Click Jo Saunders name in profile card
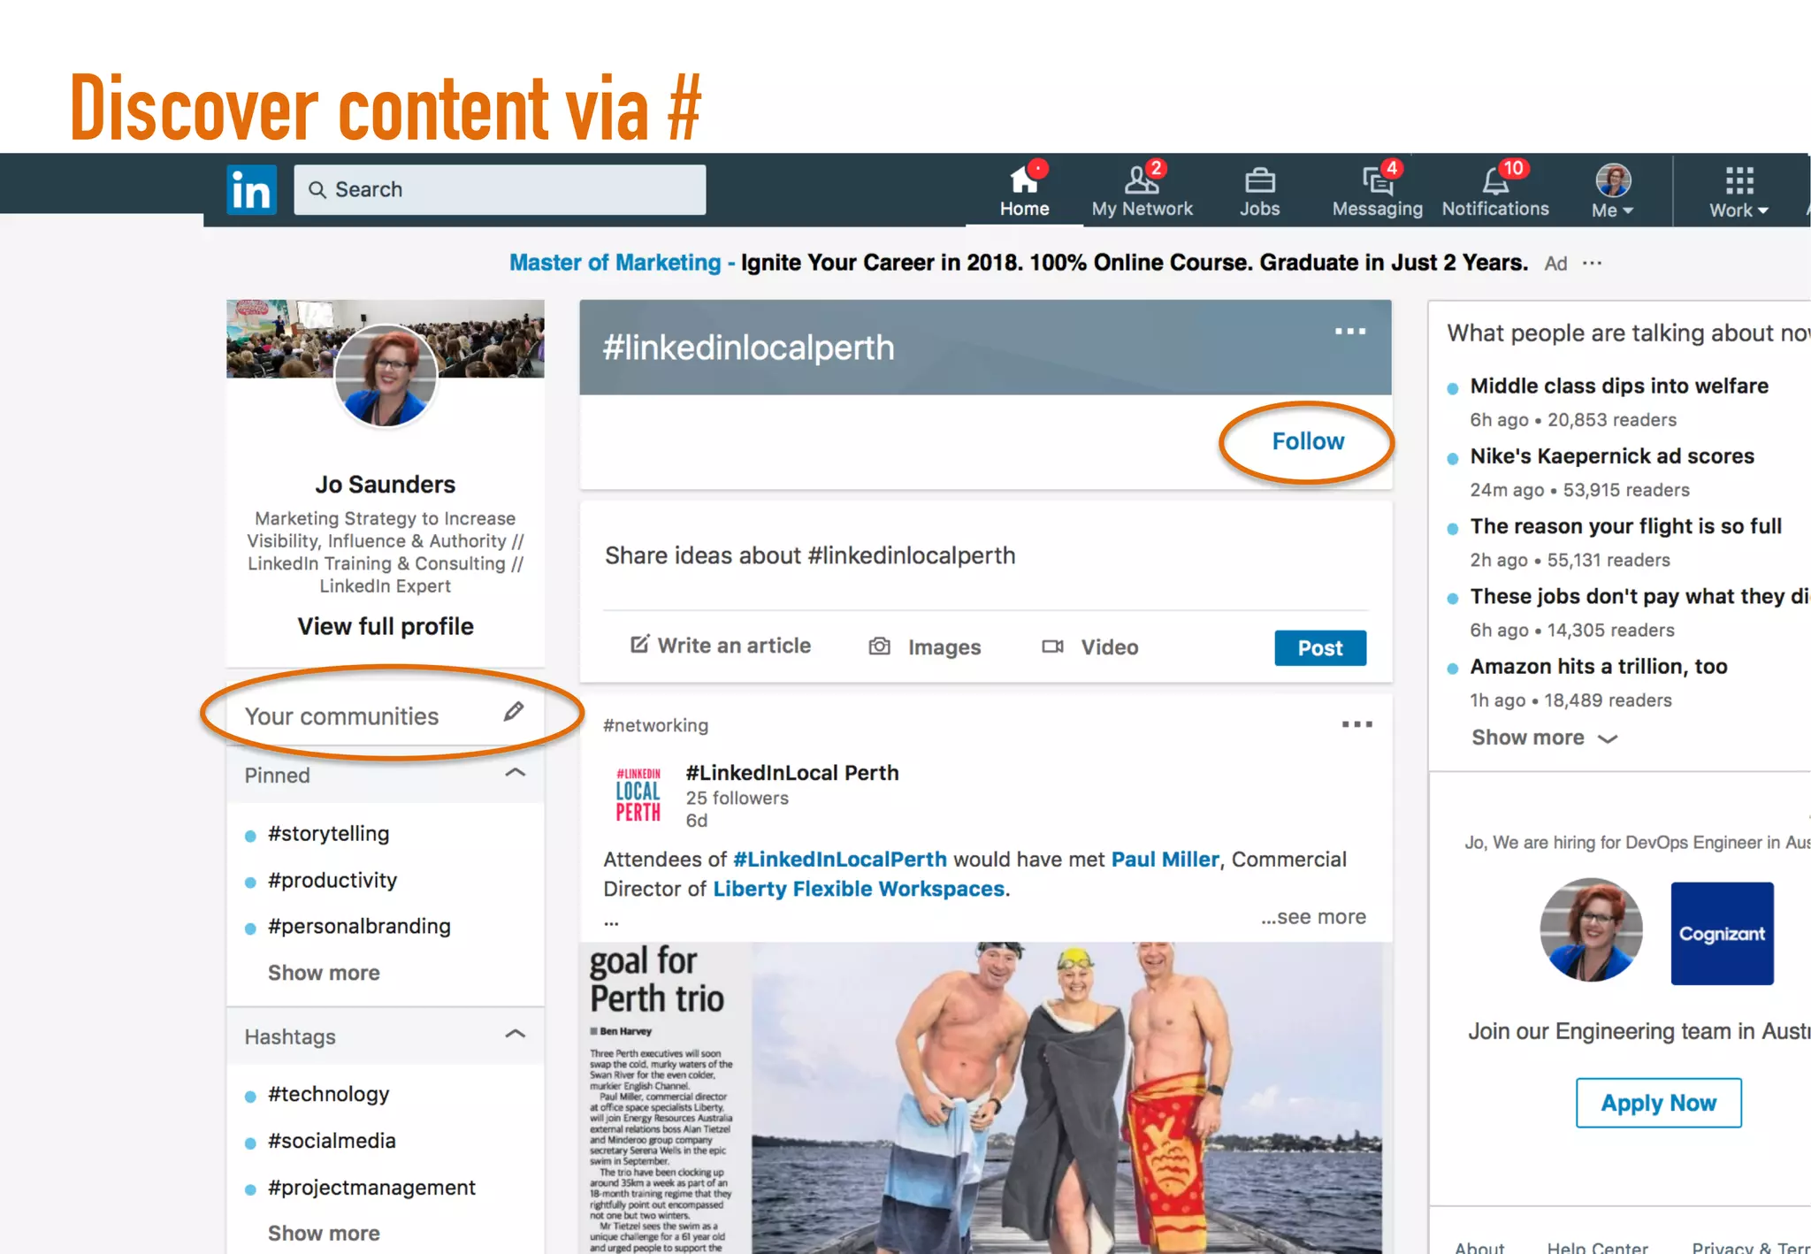The height and width of the screenshot is (1254, 1811). [x=386, y=485]
